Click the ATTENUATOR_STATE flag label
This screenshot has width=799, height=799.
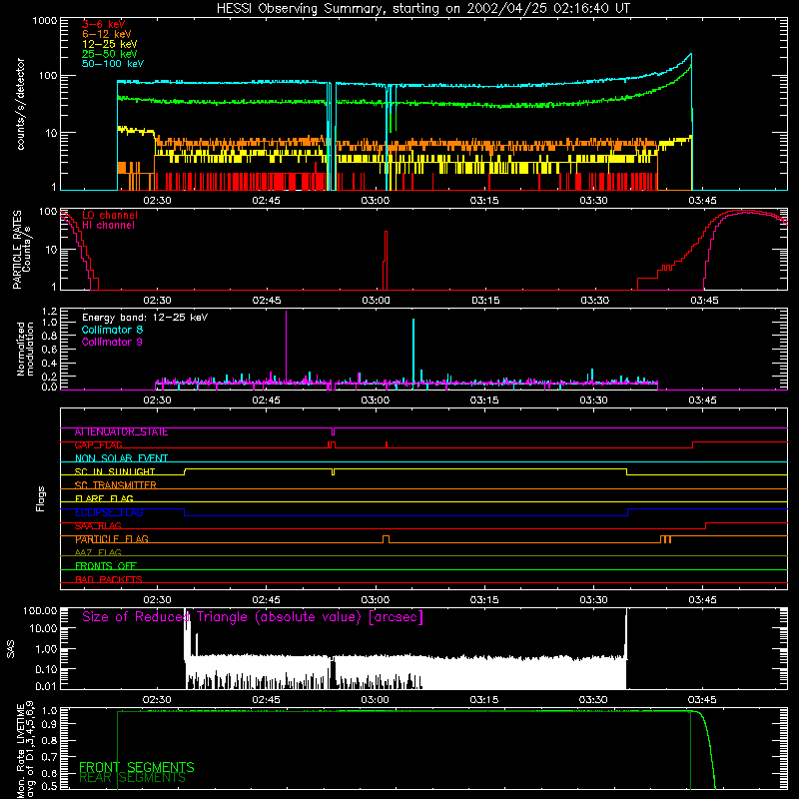pos(121,432)
